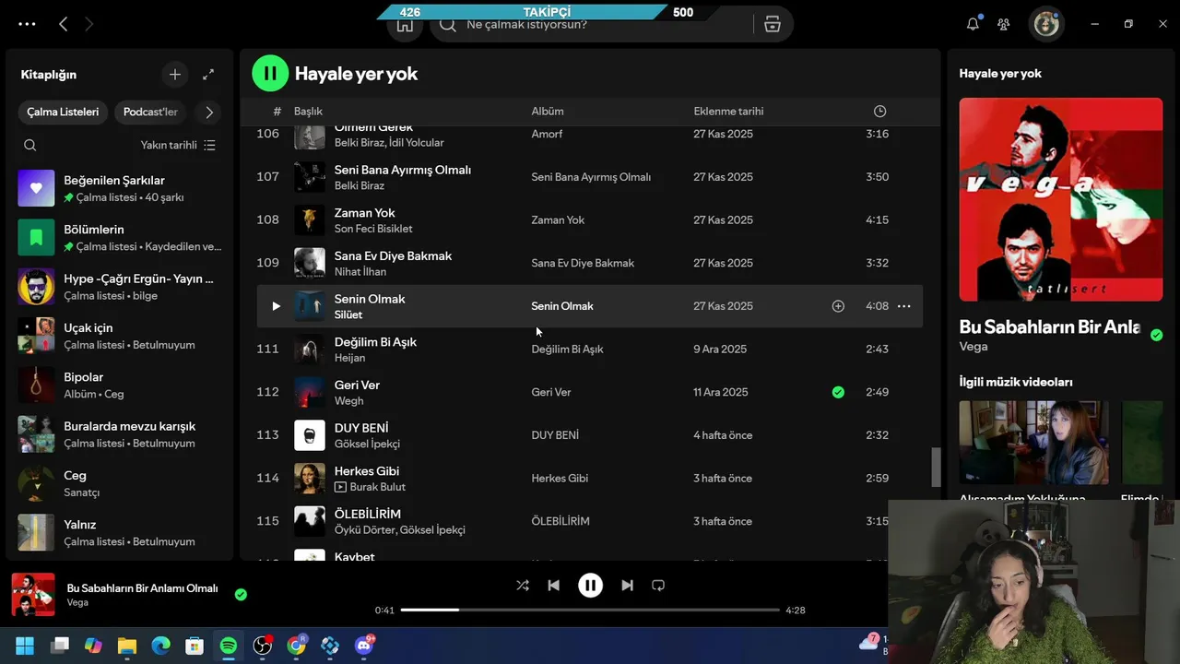Select ÖLEBİLİRİM track title

tap(368, 515)
